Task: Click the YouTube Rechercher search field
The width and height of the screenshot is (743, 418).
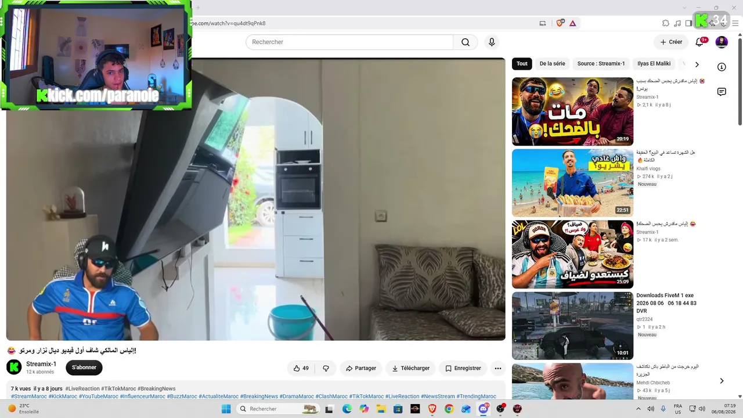Action: coord(349,42)
